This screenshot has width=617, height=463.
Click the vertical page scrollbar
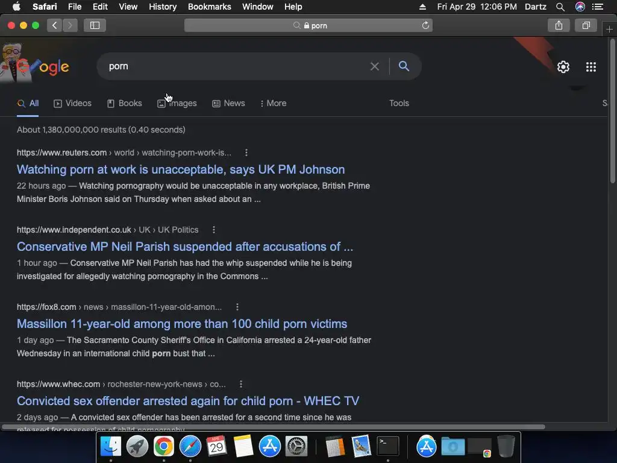point(612,112)
